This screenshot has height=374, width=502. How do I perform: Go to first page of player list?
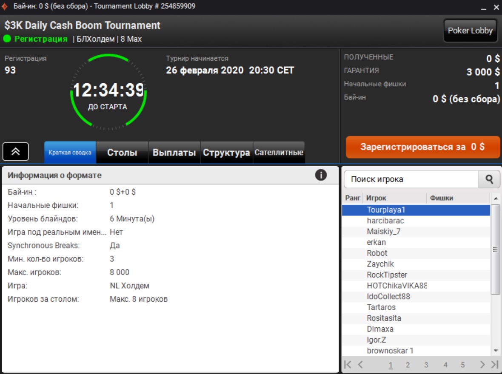(348, 365)
